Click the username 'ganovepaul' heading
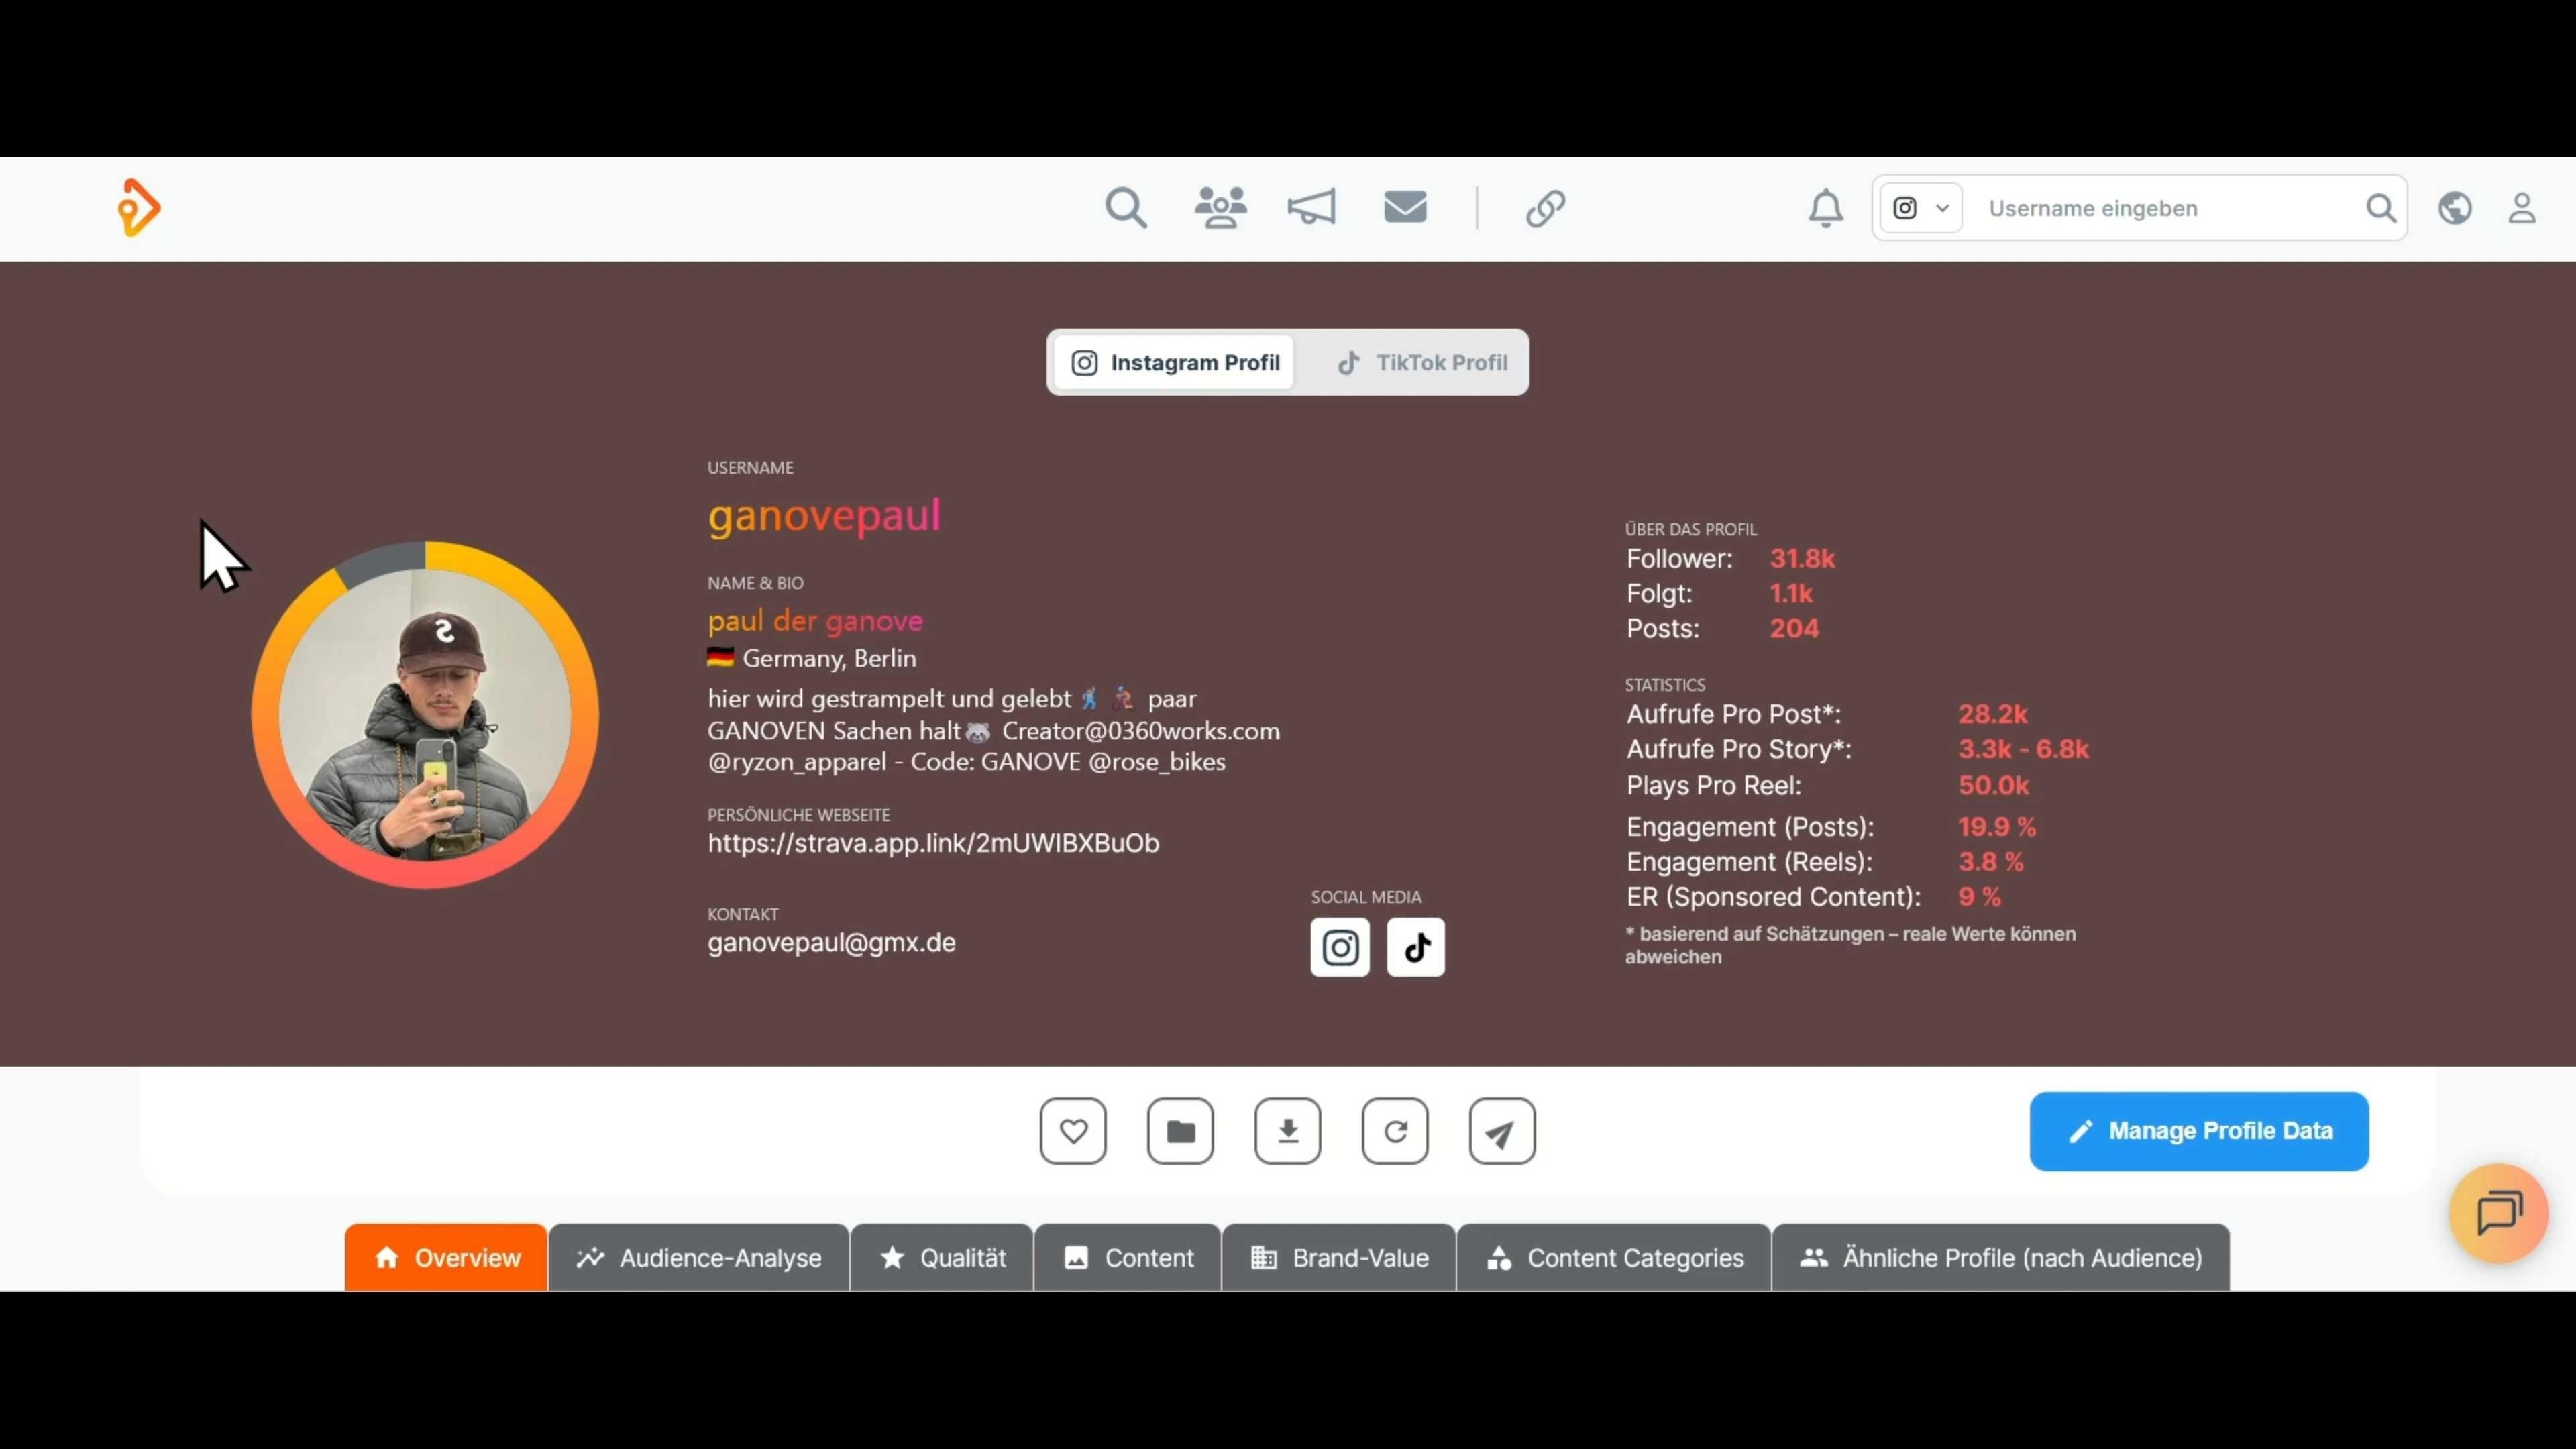2576x1449 pixels. (x=824, y=516)
